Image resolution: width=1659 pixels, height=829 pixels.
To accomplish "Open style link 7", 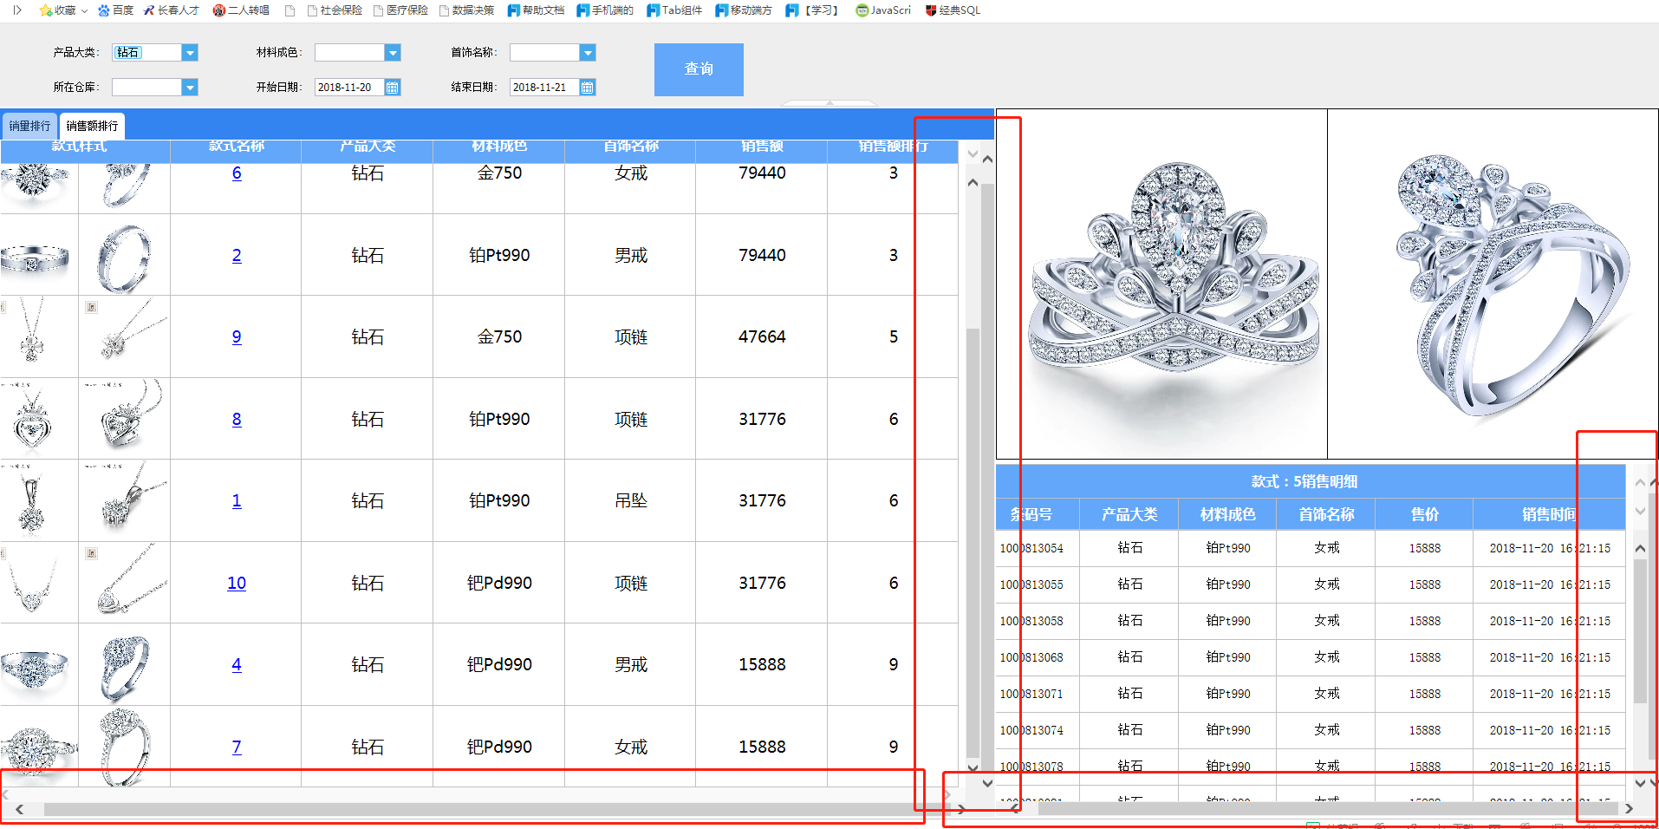I will click(x=237, y=747).
